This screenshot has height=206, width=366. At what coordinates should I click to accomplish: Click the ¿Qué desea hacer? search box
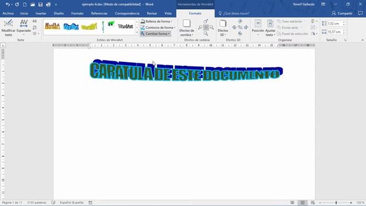(x=234, y=13)
